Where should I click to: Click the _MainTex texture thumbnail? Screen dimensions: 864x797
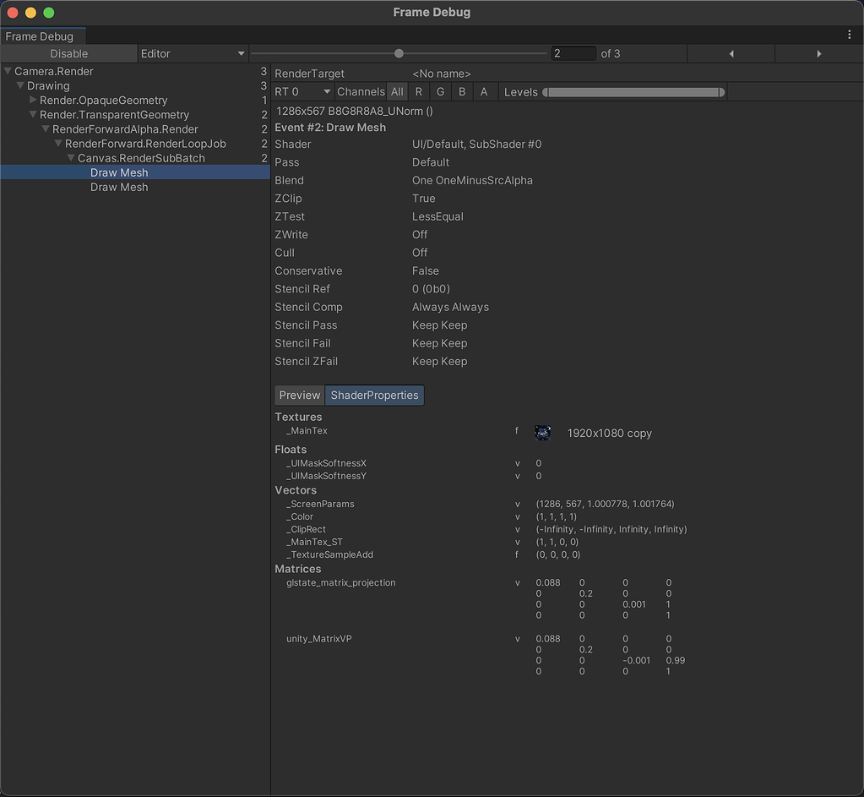point(542,432)
